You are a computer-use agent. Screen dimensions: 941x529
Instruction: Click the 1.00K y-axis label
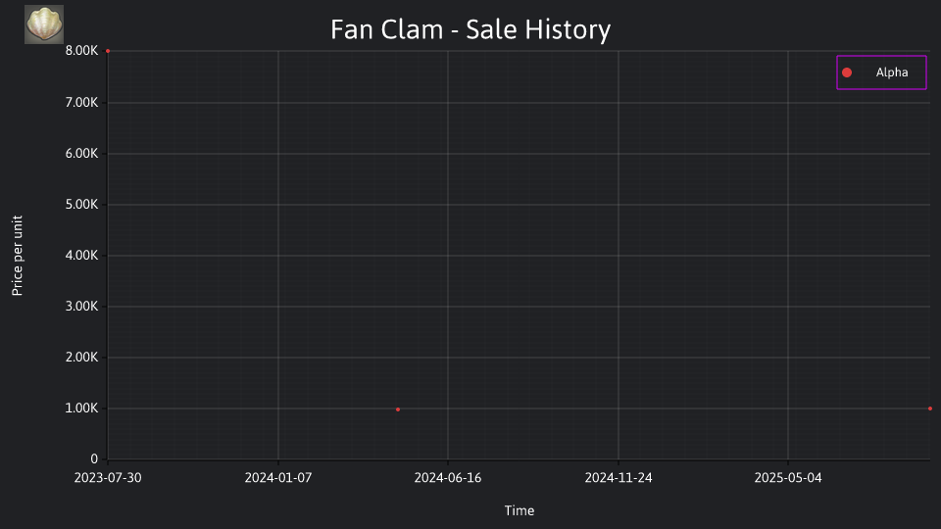(x=81, y=409)
